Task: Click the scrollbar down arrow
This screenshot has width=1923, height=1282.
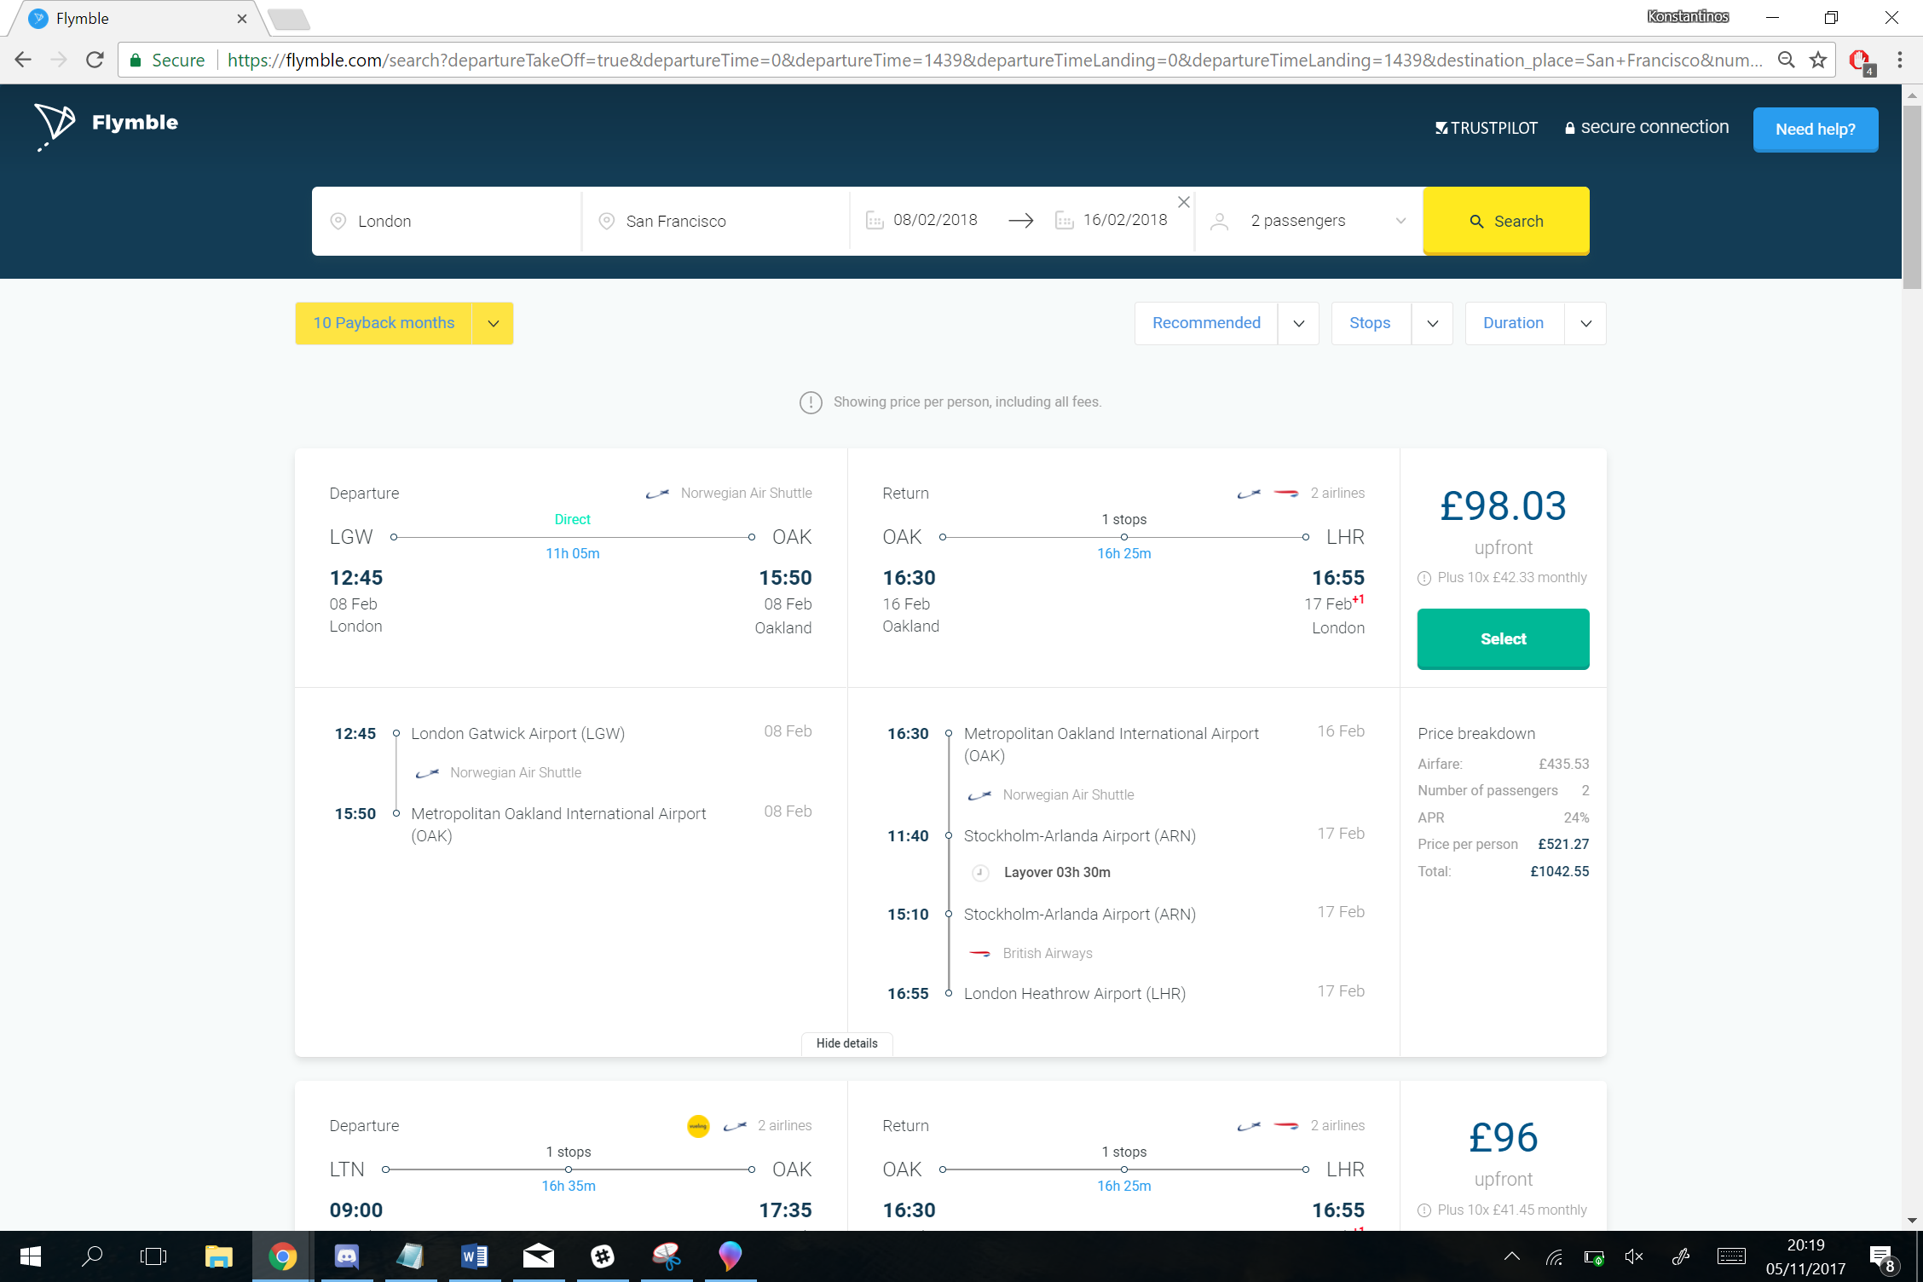Action: [x=1912, y=1221]
